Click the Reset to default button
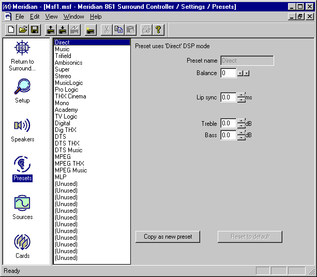The width and height of the screenshot is (317, 277). point(250,237)
